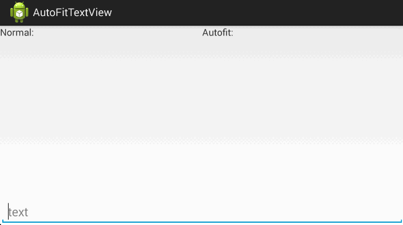Tap the Android robot's head in the app icon
Screen dimensions: 403x225
click(x=19, y=6)
